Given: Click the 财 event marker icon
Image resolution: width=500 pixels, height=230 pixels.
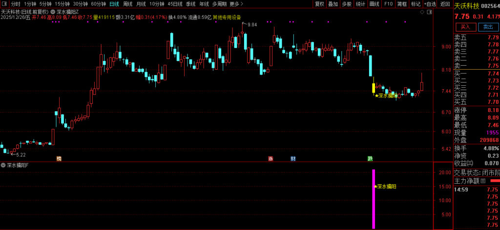Looking at the screenshot, I should point(292,158).
